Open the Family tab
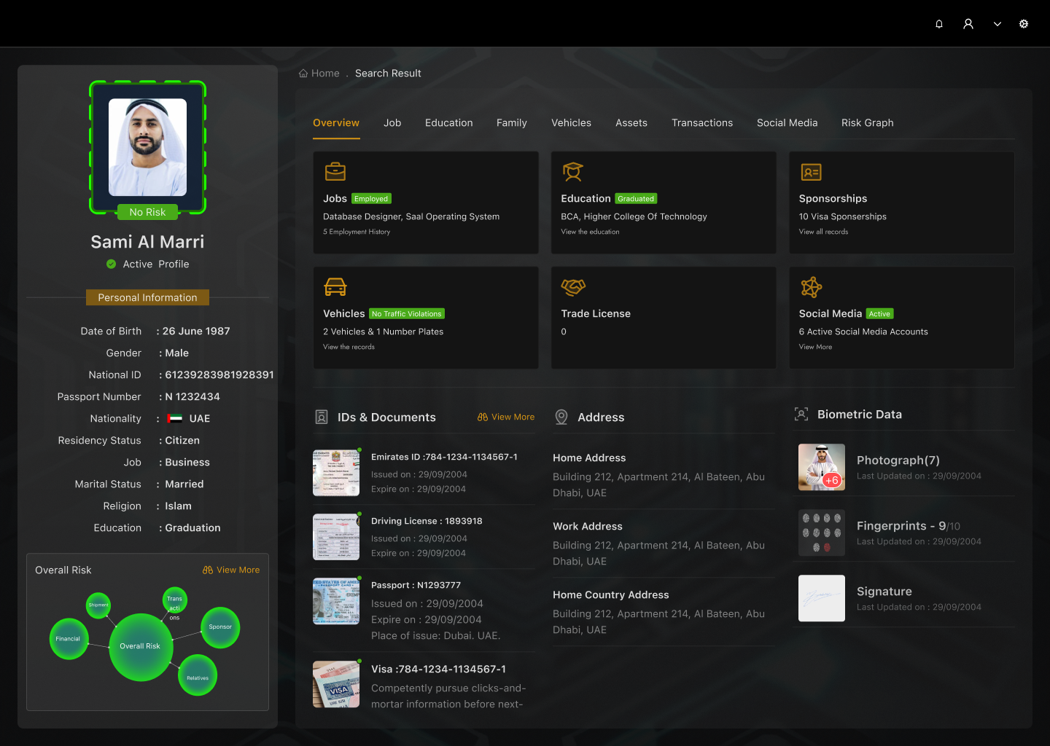 tap(512, 123)
